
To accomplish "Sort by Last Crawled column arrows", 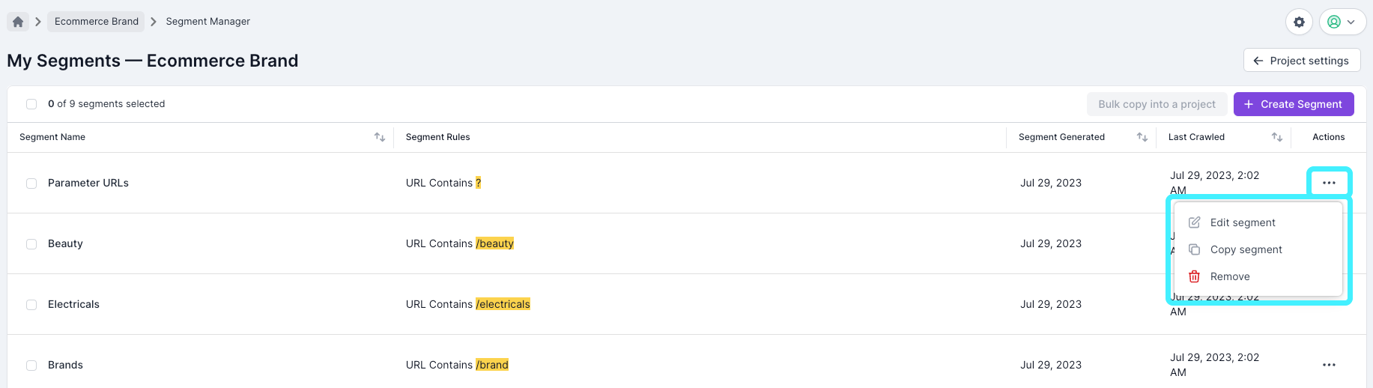I will (x=1276, y=137).
